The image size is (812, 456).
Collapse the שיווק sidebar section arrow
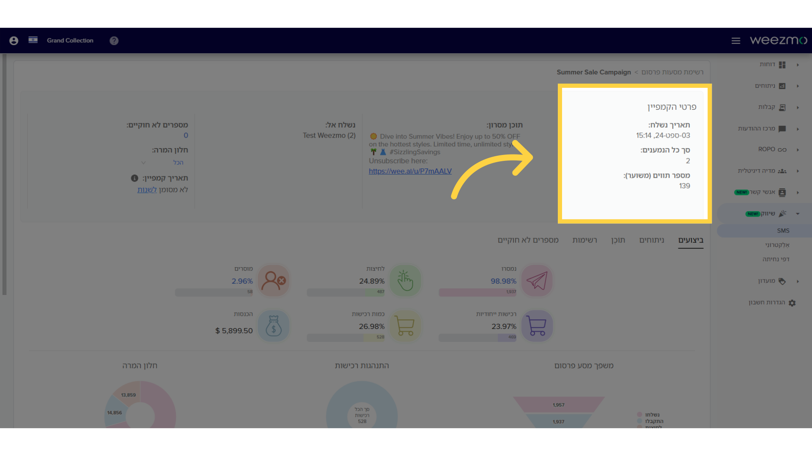[798, 214]
